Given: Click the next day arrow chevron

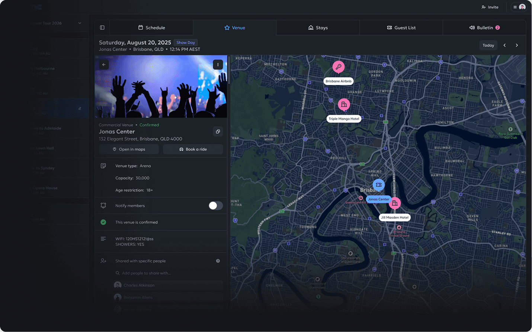Looking at the screenshot, I should click(517, 45).
